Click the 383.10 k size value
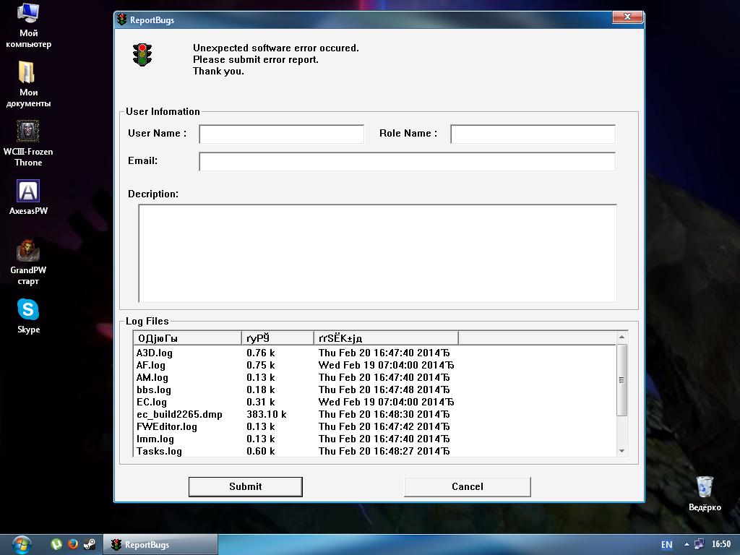 click(x=267, y=414)
